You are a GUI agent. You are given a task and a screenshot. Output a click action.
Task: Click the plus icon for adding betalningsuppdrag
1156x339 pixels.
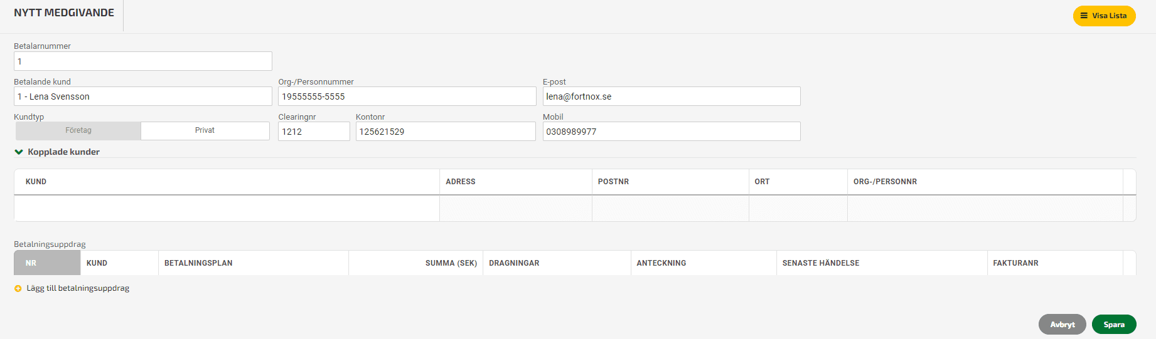tap(18, 289)
